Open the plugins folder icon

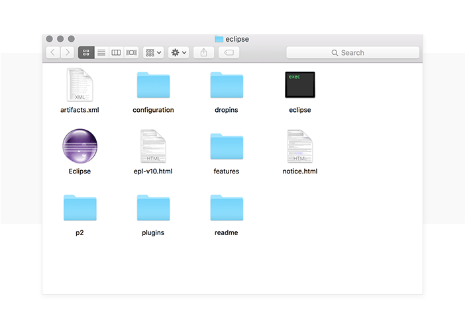tap(153, 208)
